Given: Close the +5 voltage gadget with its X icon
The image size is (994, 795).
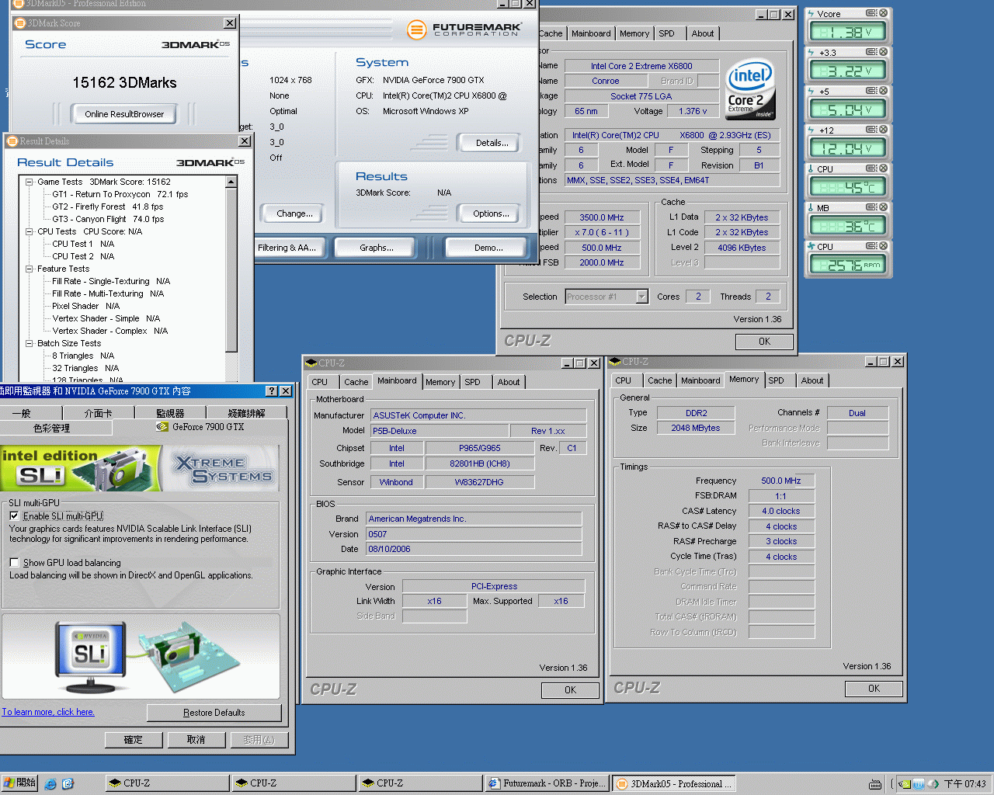Looking at the screenshot, I should point(883,91).
